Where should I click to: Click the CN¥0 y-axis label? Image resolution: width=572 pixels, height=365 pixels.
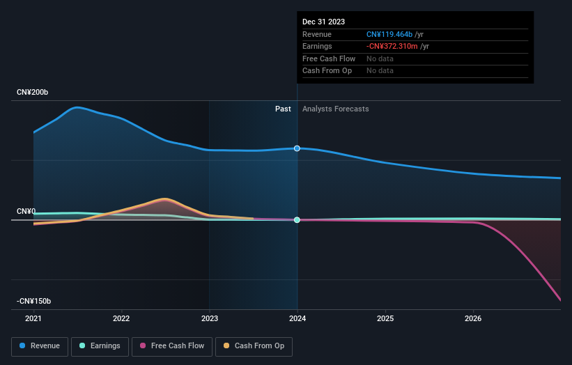26,212
